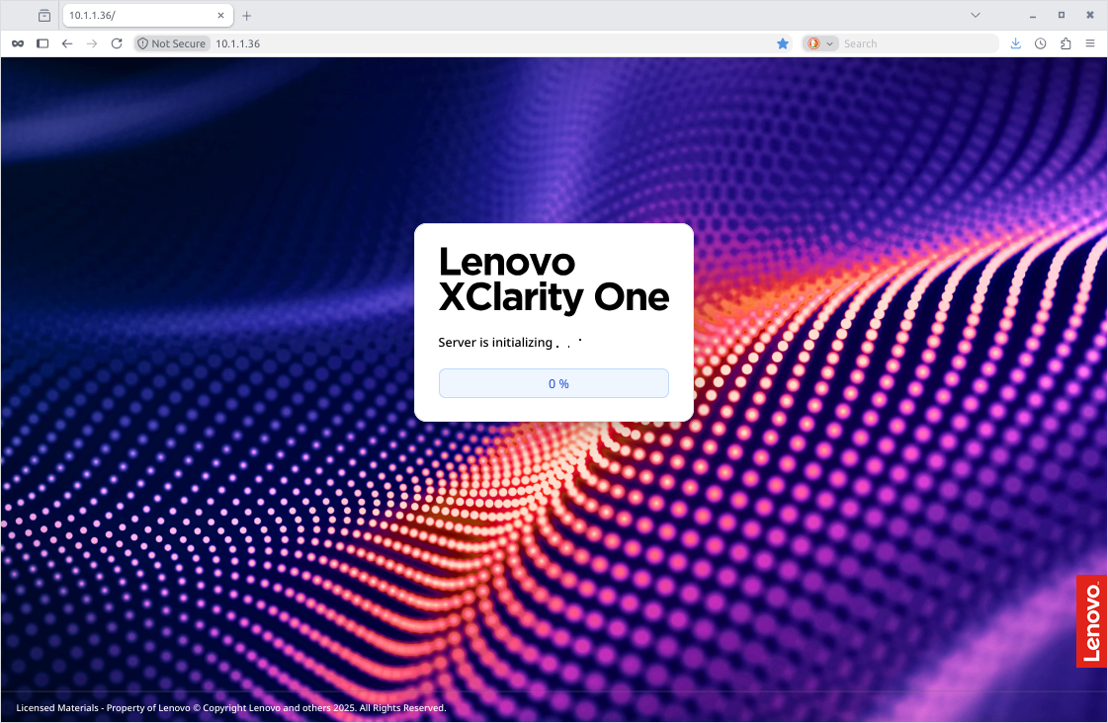Viewport: 1108px width, 723px height.
Task: Toggle the sidebar panel icon
Action: click(x=43, y=43)
